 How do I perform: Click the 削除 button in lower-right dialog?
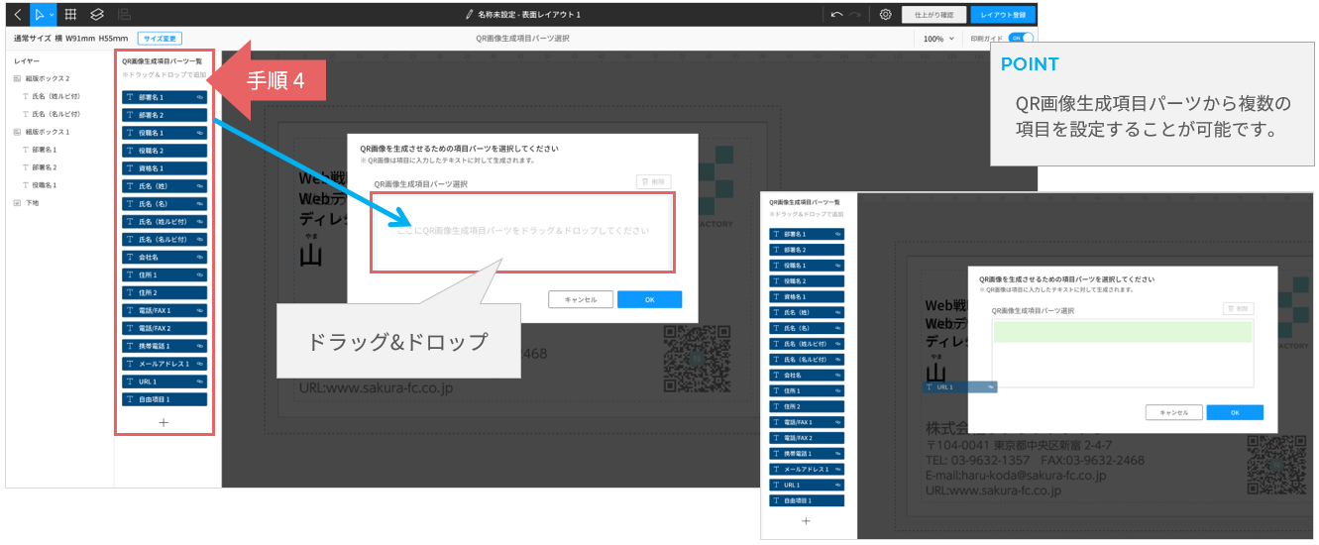[x=1239, y=309]
